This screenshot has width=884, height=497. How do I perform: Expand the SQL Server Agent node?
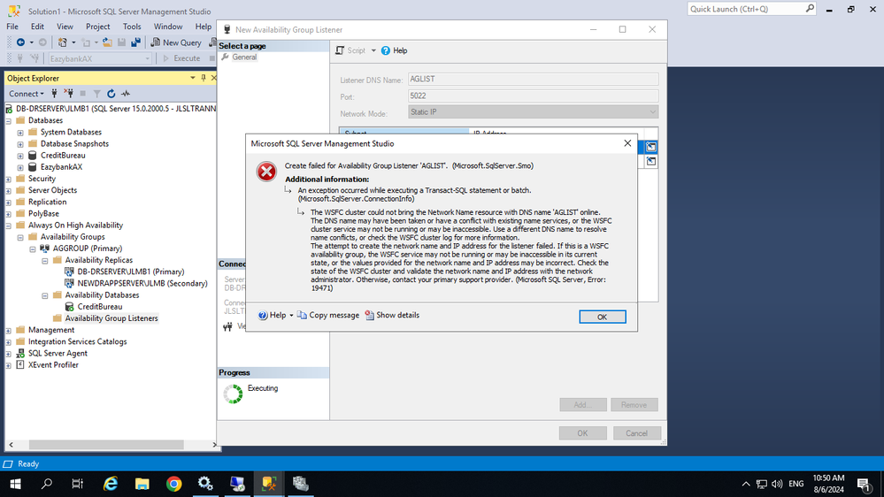coord(9,354)
